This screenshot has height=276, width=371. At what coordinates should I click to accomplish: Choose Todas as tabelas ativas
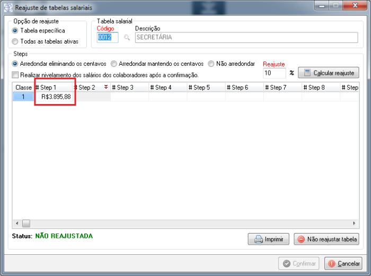[15, 41]
